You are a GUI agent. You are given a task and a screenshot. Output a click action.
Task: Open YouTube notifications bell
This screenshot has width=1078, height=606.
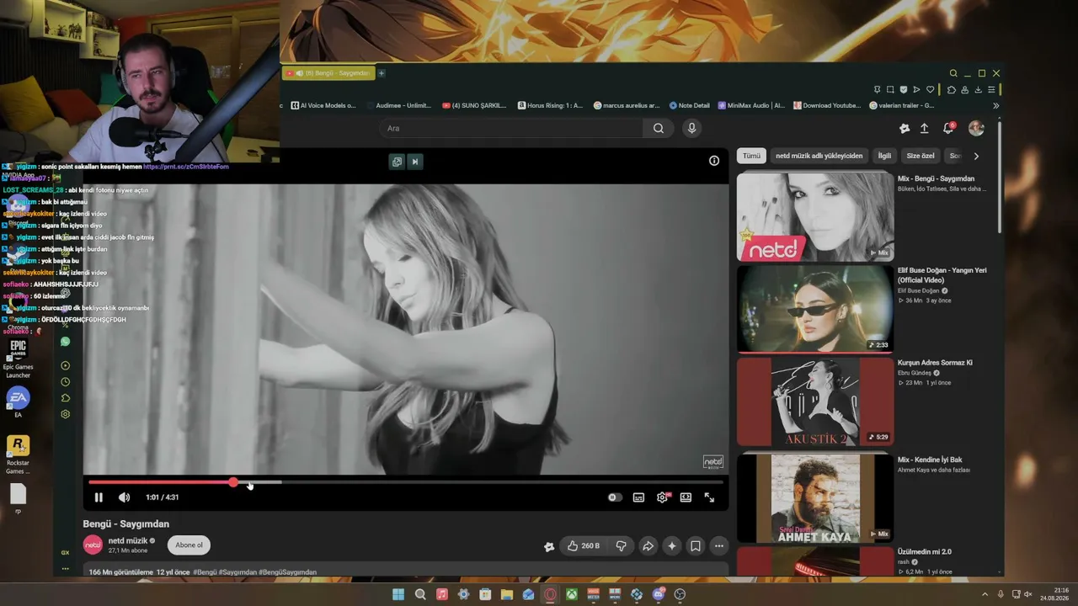point(948,128)
